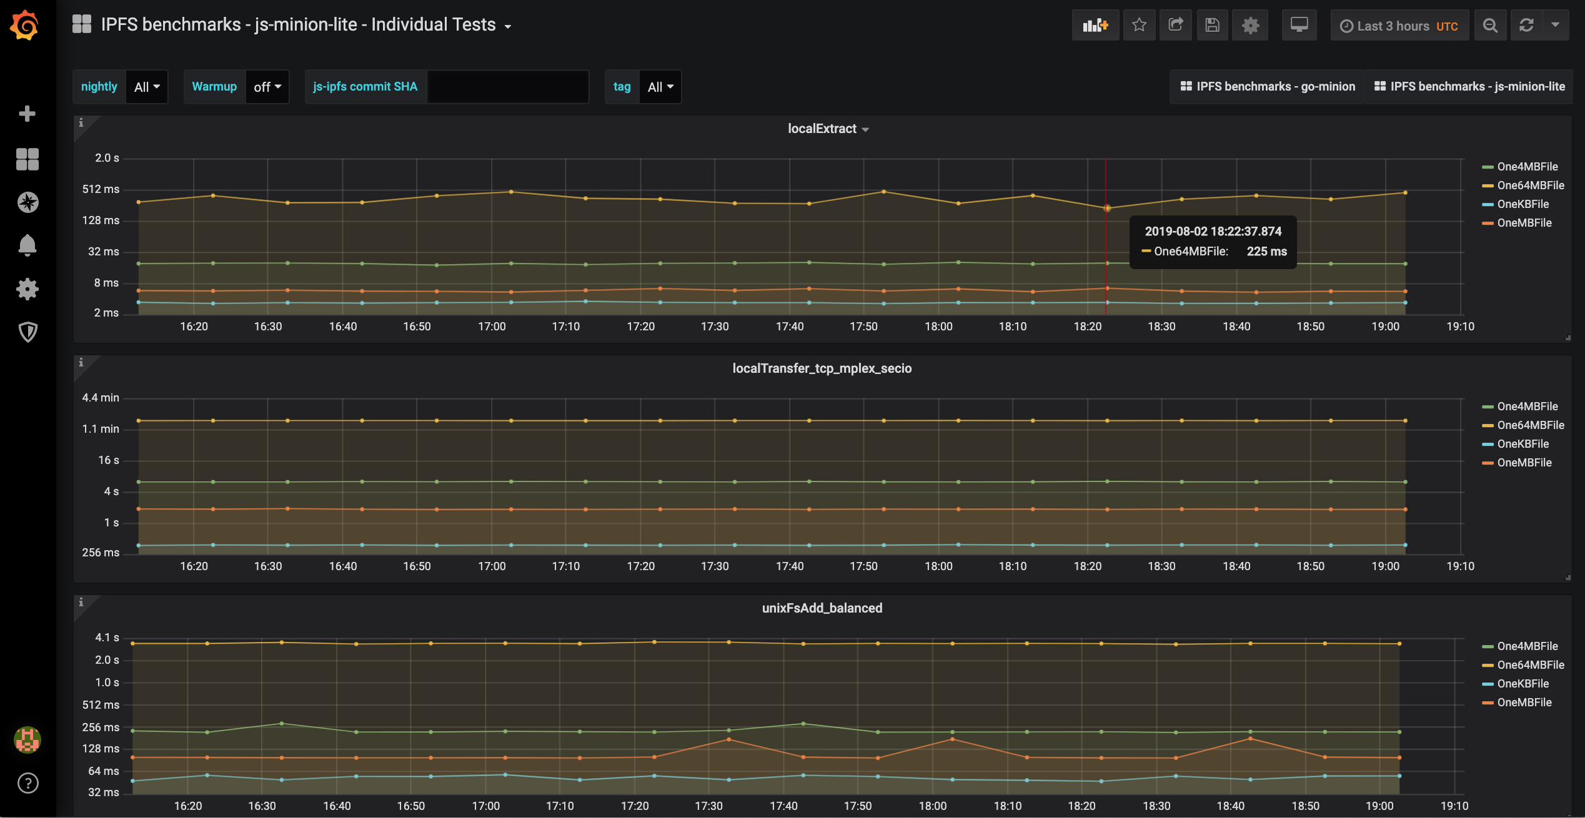Toggle OneMBFile in unixFsAdd_balanced legend
The height and width of the screenshot is (818, 1585).
(x=1524, y=702)
